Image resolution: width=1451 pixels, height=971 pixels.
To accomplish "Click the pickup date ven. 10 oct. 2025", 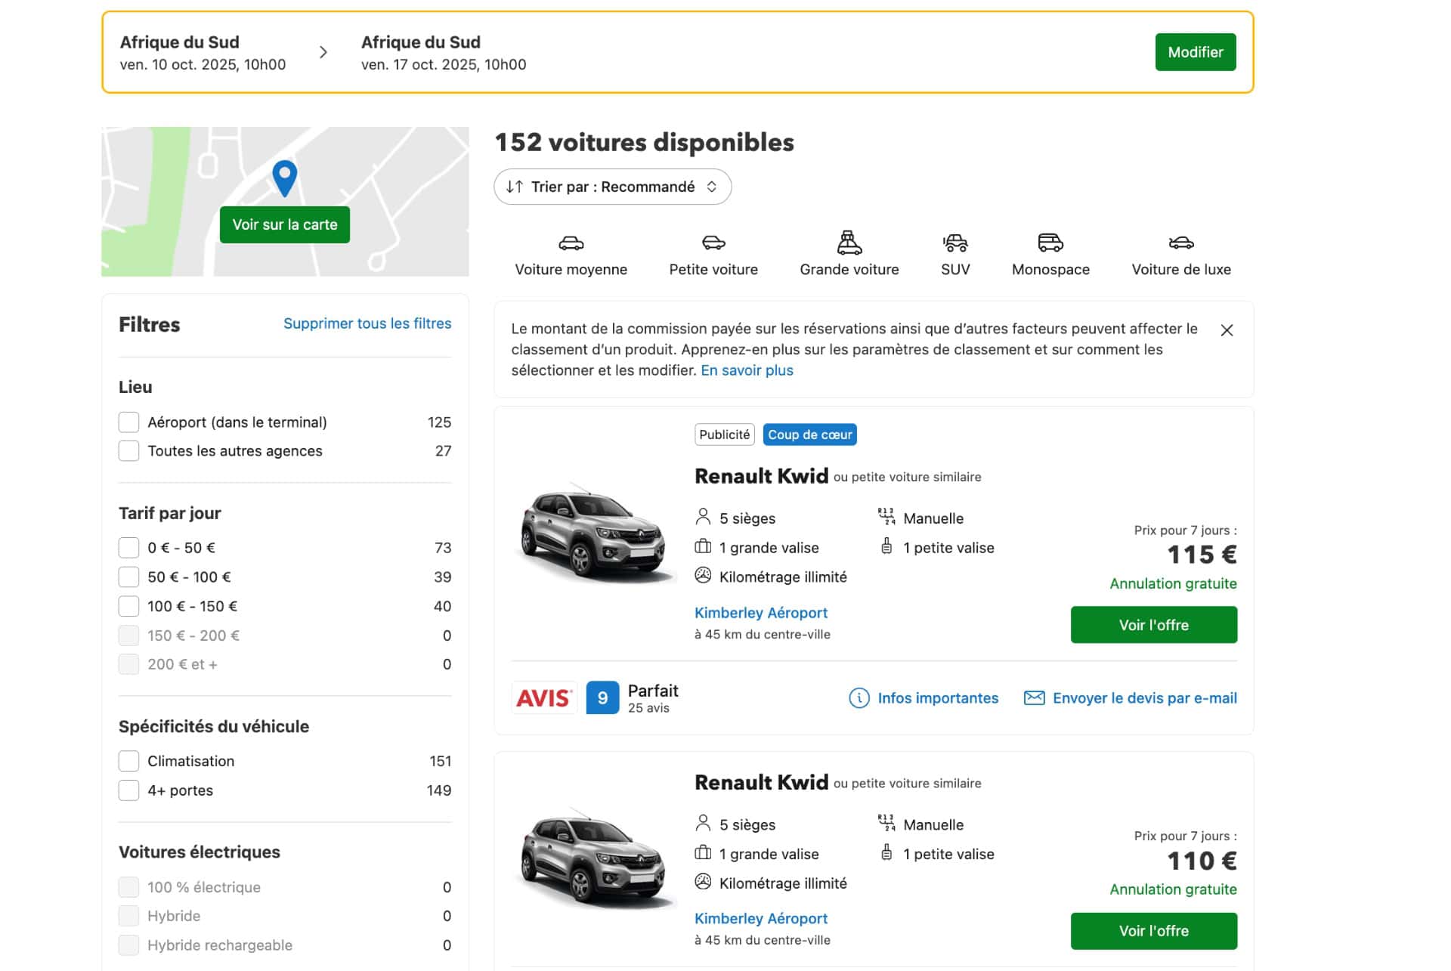I will 203,64.
